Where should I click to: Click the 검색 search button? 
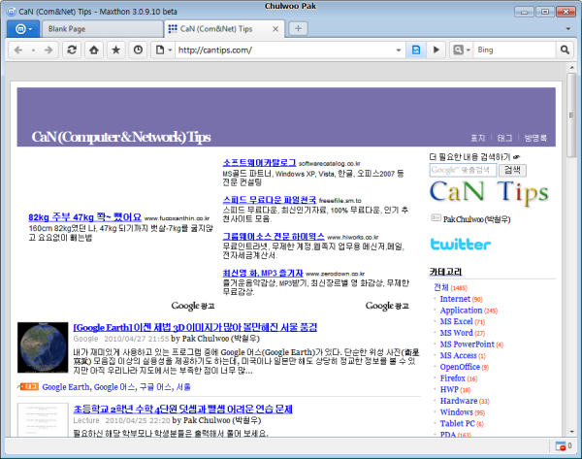512,170
